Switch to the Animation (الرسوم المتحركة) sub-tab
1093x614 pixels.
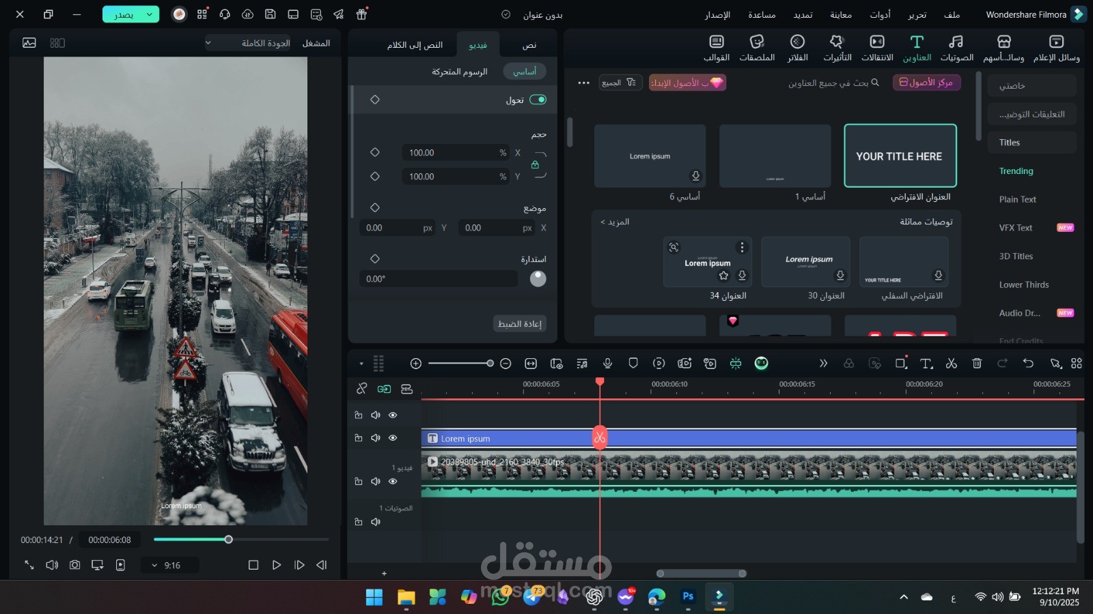tap(459, 72)
